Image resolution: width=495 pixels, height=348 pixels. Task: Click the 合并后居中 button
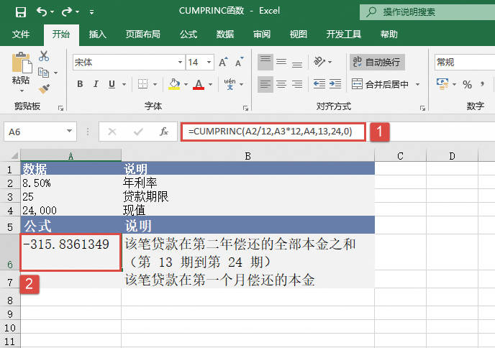(x=386, y=85)
